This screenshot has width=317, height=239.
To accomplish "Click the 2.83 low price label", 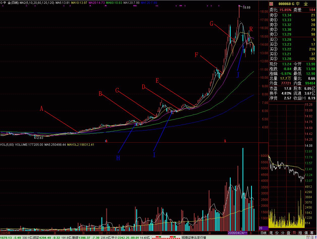I will [40, 138].
